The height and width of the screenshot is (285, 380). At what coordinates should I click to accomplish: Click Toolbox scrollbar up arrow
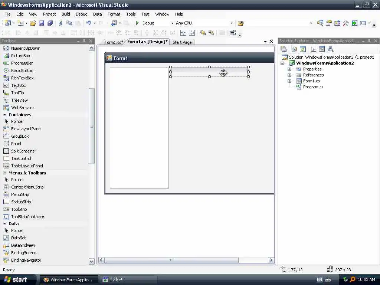pos(91,48)
